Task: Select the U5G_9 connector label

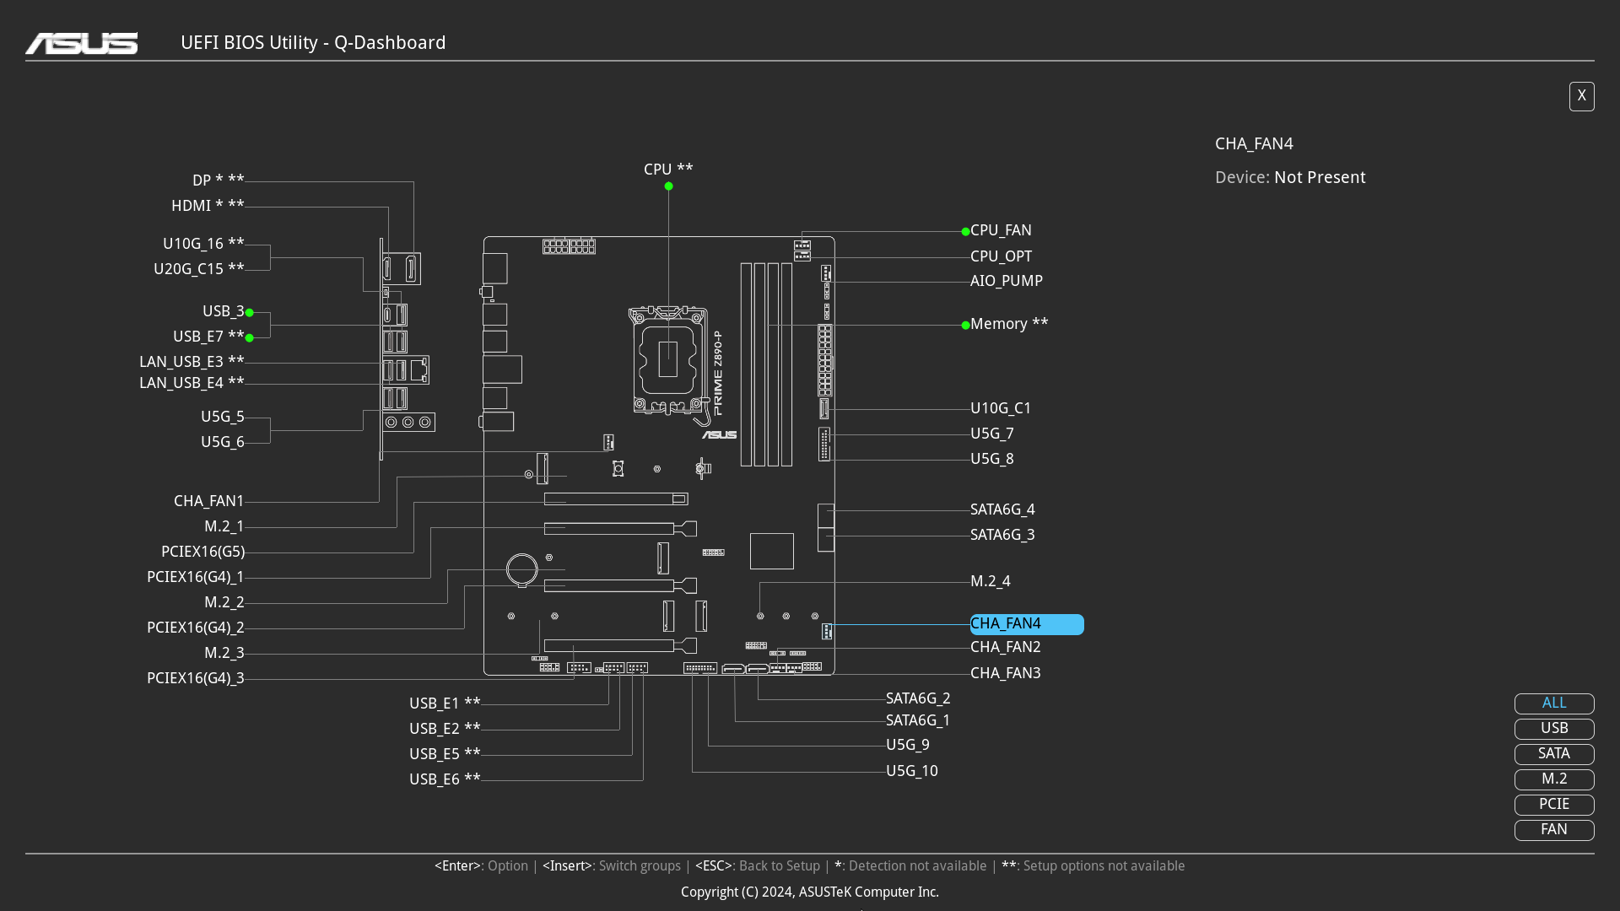Action: (908, 745)
